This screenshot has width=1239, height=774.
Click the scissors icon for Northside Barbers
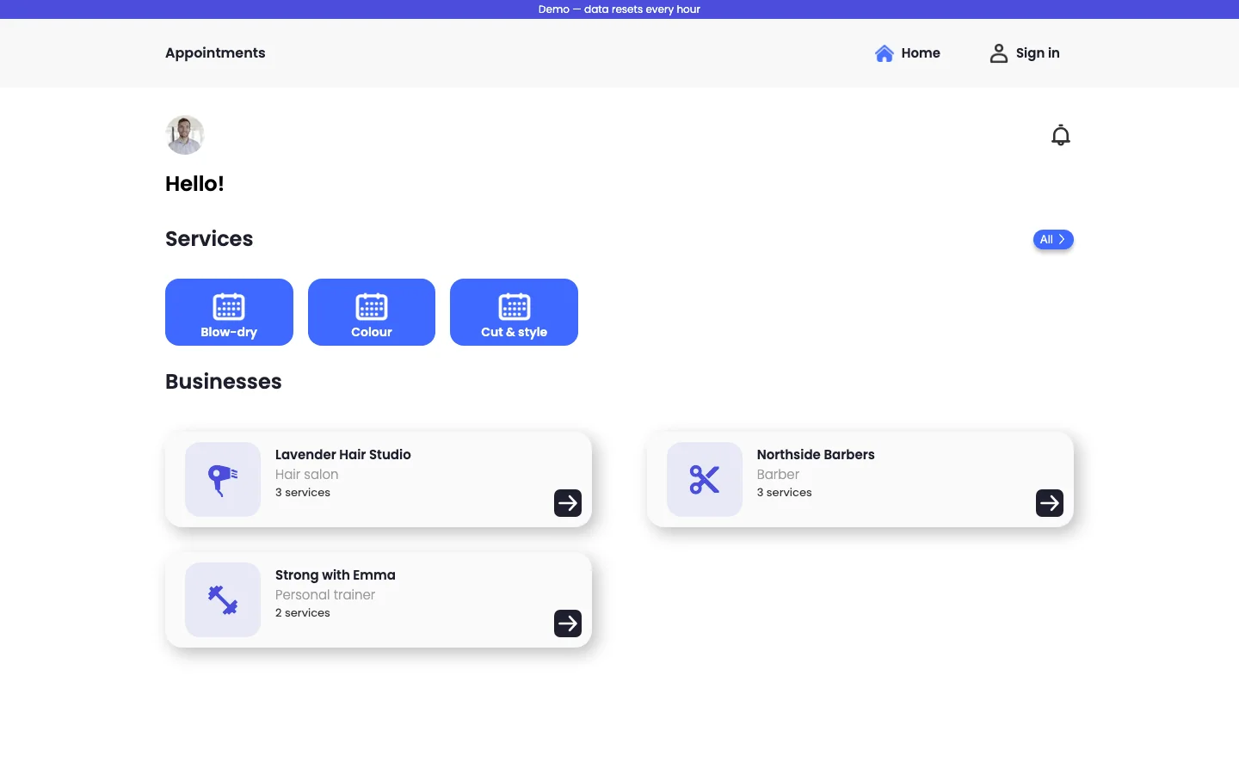pyautogui.click(x=705, y=480)
